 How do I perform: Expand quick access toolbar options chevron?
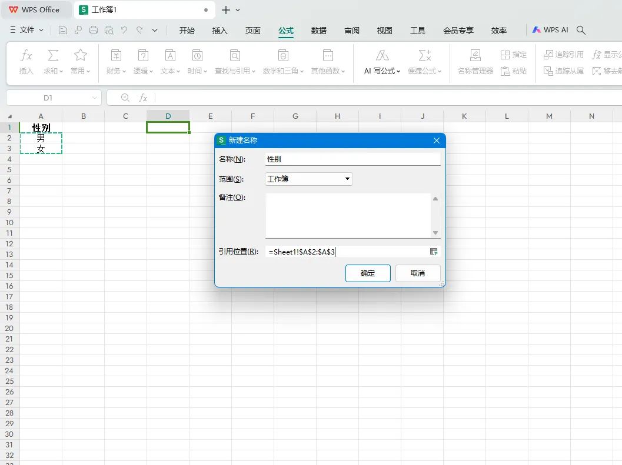pos(155,30)
